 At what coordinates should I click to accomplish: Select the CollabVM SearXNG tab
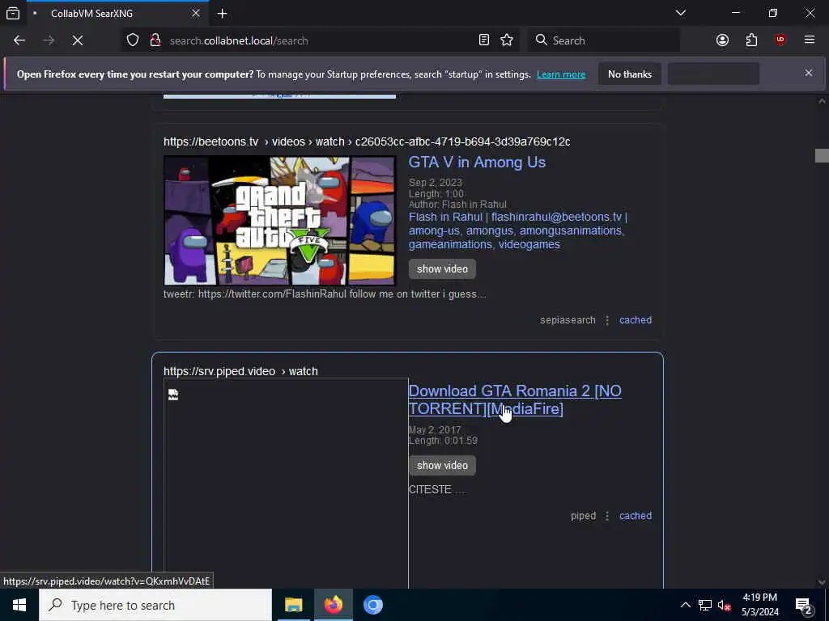point(117,13)
